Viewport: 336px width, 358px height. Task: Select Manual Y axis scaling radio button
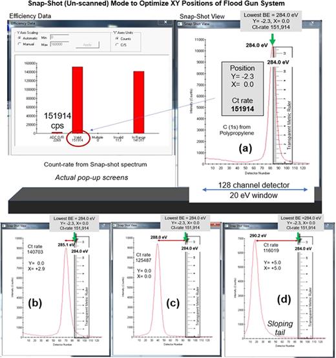tap(19, 44)
